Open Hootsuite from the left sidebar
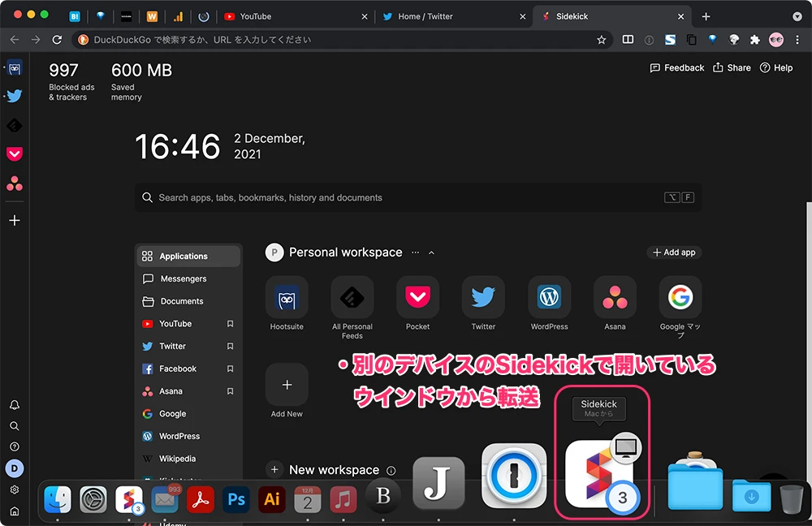Image resolution: width=812 pixels, height=526 pixels. [15, 68]
